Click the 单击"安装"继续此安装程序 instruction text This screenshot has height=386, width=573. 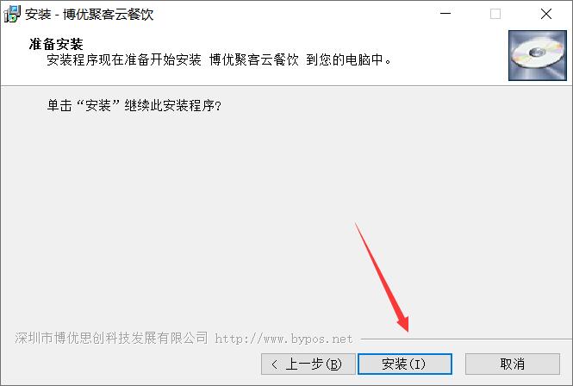click(134, 106)
